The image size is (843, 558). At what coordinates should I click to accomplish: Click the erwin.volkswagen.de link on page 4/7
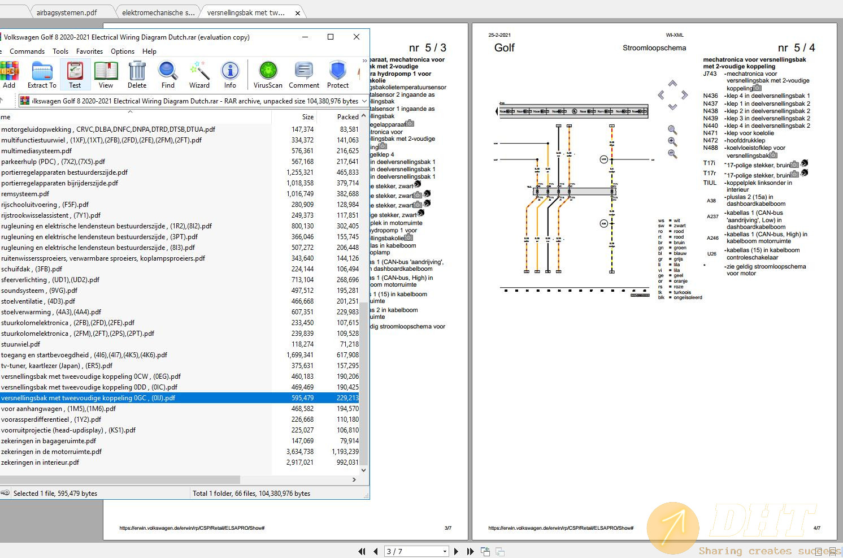point(560,528)
